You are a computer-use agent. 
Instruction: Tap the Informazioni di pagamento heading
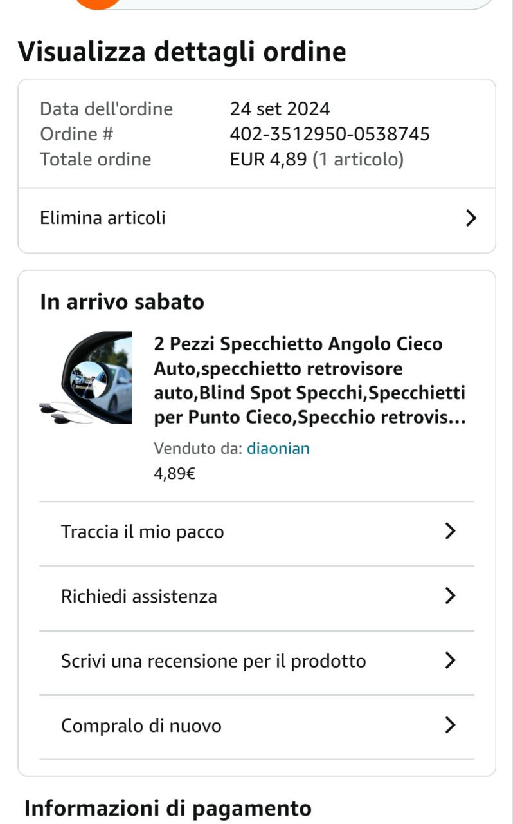pyautogui.click(x=168, y=808)
